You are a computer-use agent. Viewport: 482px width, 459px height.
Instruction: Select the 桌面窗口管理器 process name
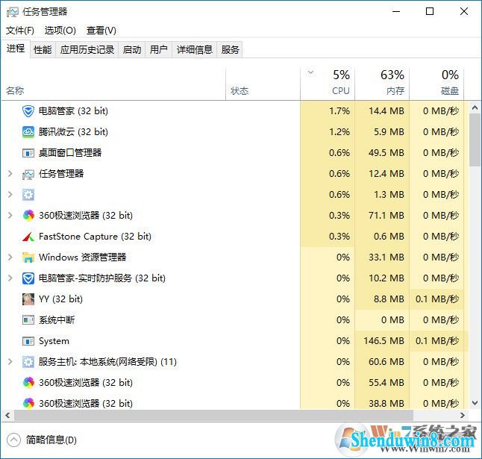(x=70, y=153)
